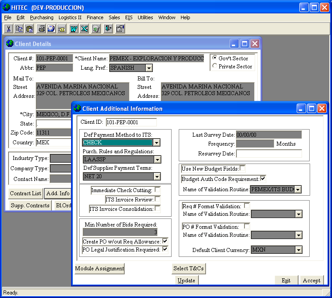
Task: Open Def Payment Method CHECK dropdown
Action: coord(156,143)
